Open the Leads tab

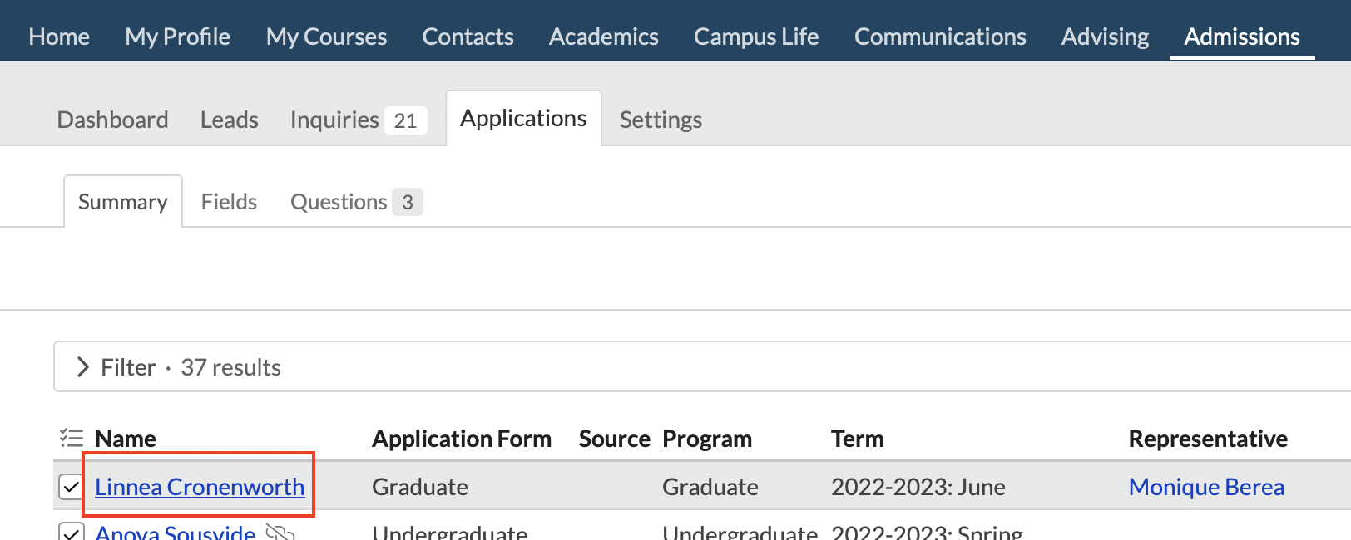(229, 120)
